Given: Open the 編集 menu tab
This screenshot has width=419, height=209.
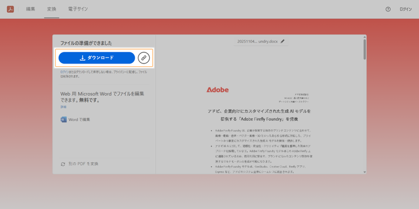Looking at the screenshot, I should click(x=31, y=9).
